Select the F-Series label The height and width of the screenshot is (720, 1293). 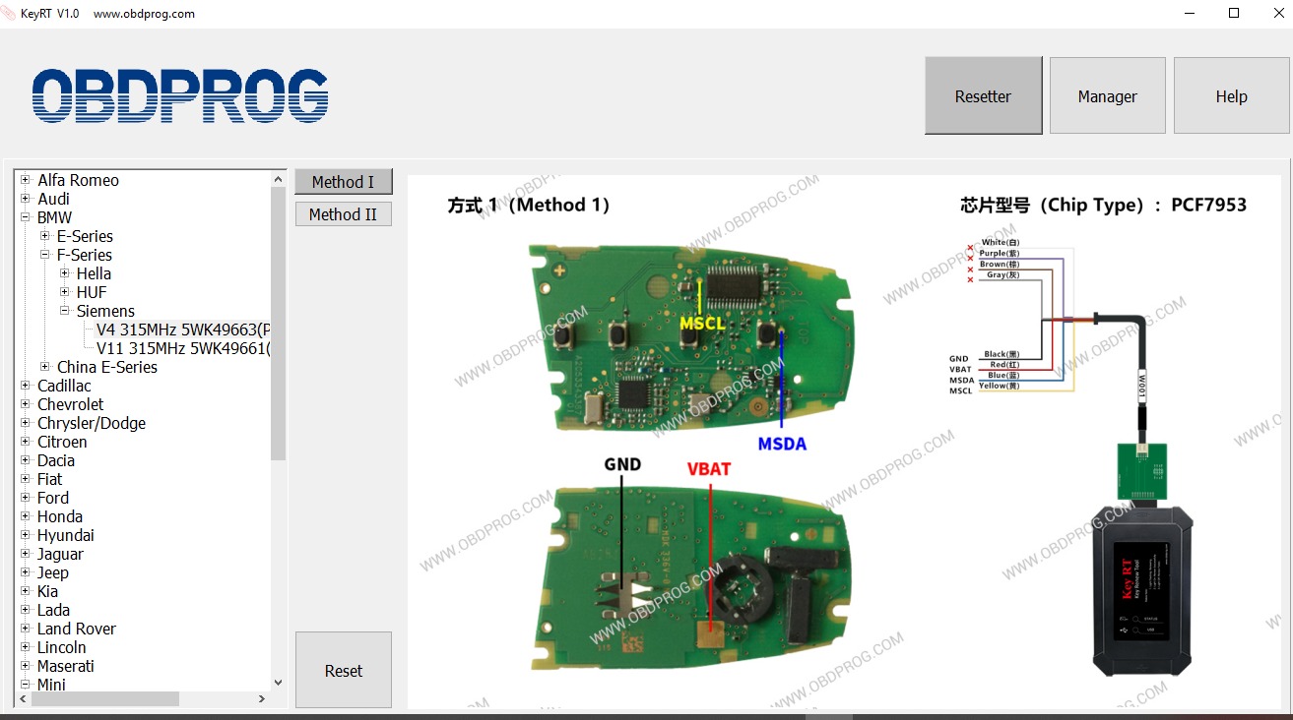(84, 255)
